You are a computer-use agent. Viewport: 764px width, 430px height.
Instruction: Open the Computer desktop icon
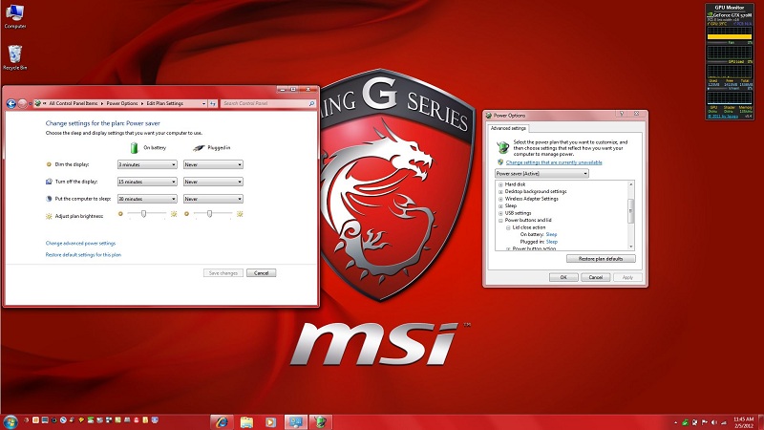click(14, 16)
